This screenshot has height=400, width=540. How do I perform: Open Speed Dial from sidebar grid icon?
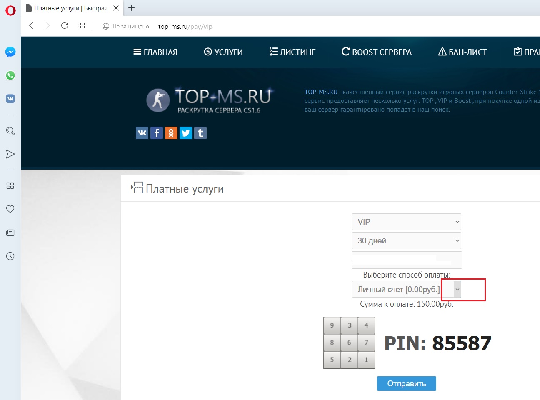[x=10, y=186]
